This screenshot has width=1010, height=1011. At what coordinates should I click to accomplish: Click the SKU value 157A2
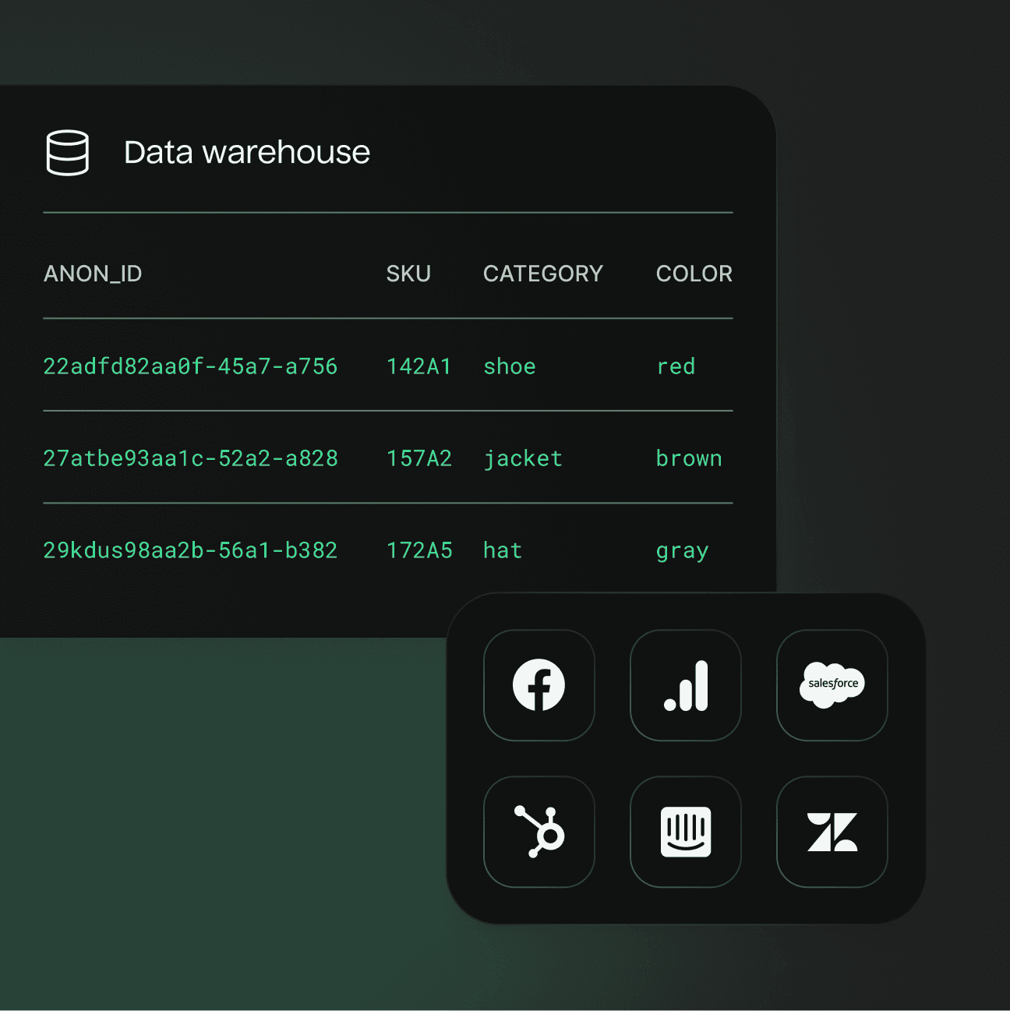(420, 458)
